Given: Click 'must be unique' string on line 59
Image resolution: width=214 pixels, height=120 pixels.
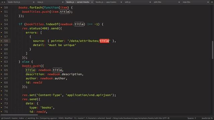Looking at the screenshot, I should point(62,45).
